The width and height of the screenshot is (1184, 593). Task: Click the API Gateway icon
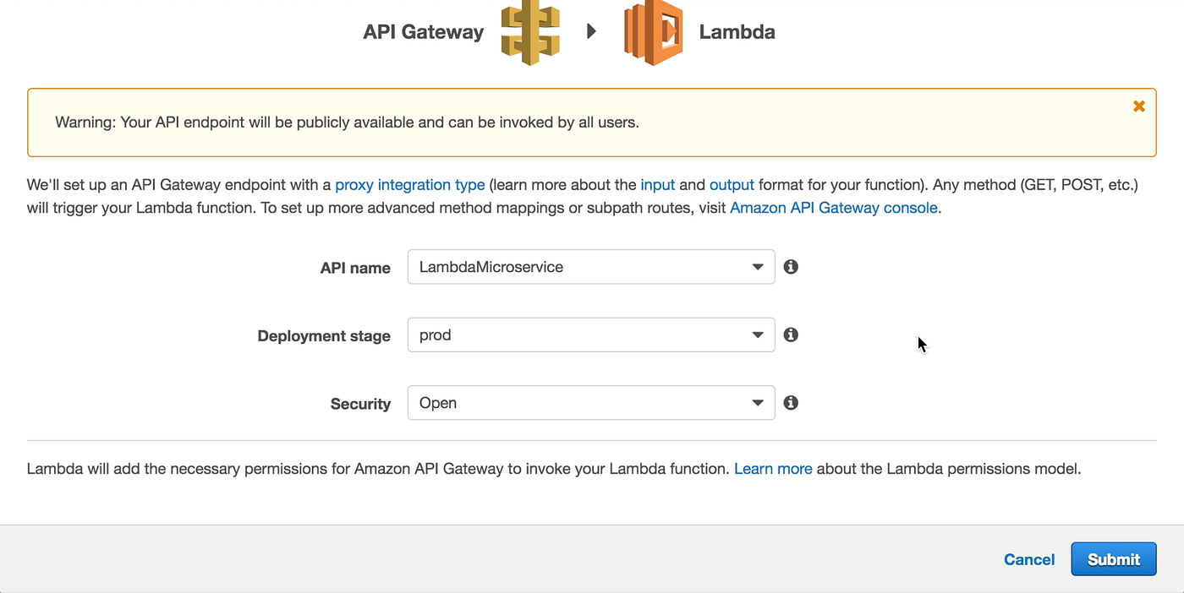click(x=530, y=33)
